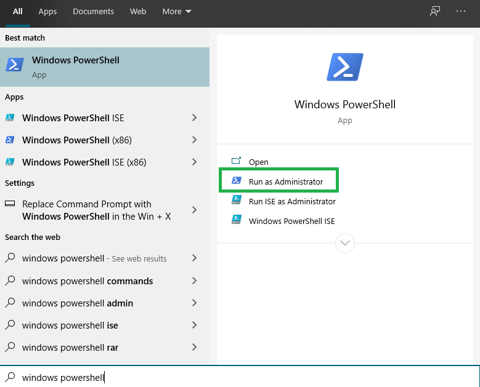Click the 'Windows PowerShell' title in preview pane
The image size is (480, 387).
click(344, 104)
